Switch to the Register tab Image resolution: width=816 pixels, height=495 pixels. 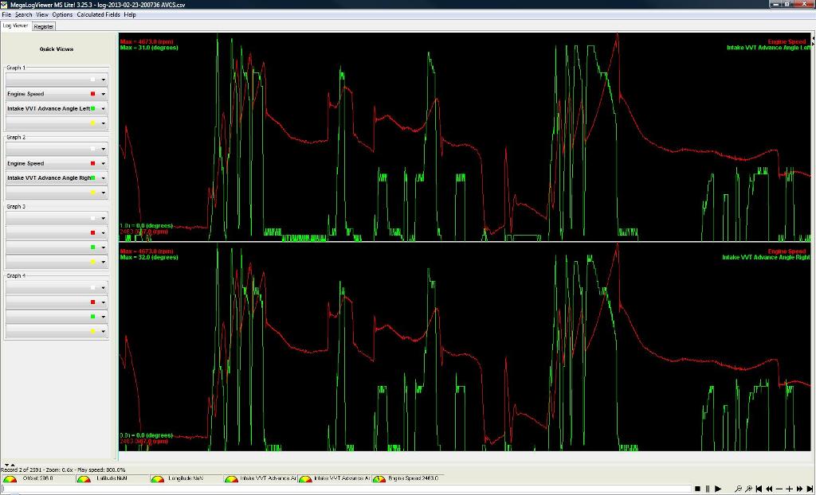44,26
